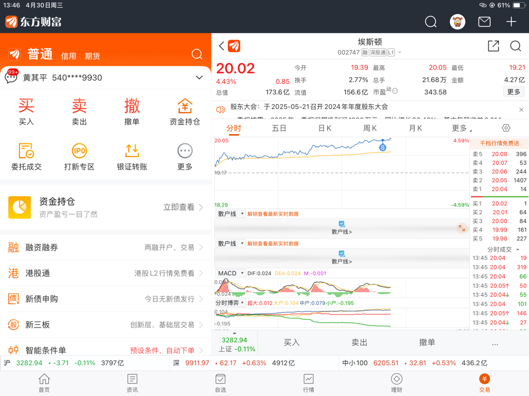The width and height of the screenshot is (529, 396).
Task: Tap 立即查看 for 资金持仓
Action: click(x=183, y=207)
